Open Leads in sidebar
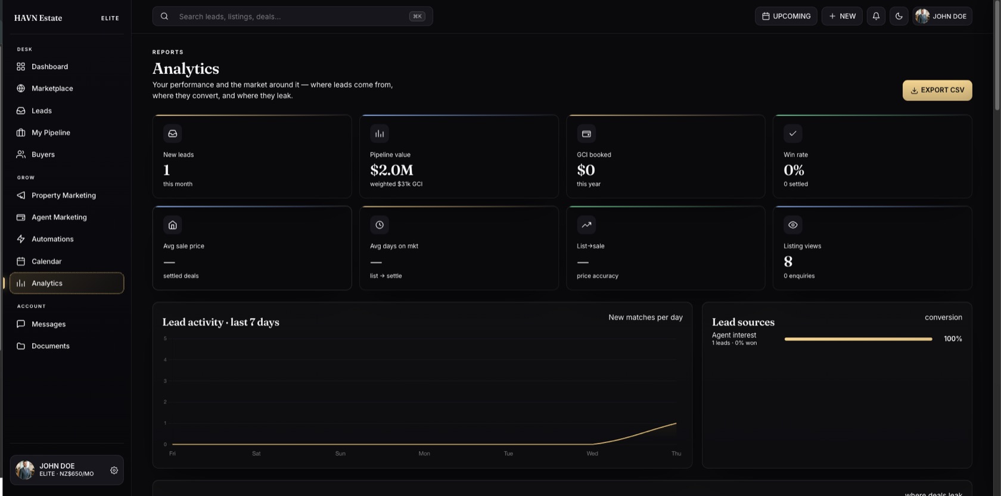Viewport: 1001px width, 496px height. click(x=67, y=111)
